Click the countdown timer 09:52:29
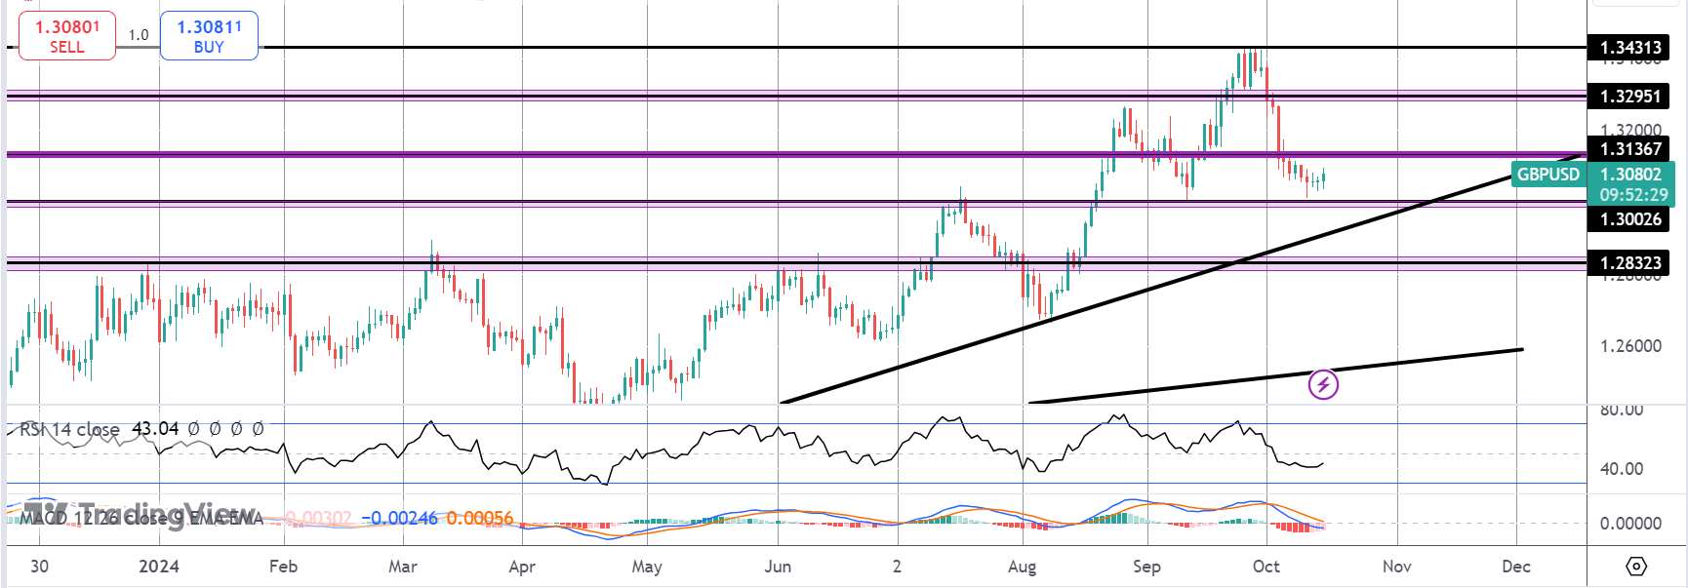Image resolution: width=1688 pixels, height=588 pixels. tap(1633, 195)
